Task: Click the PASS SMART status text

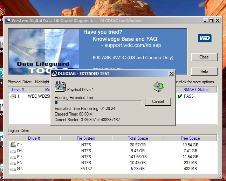Action: pyautogui.click(x=189, y=96)
